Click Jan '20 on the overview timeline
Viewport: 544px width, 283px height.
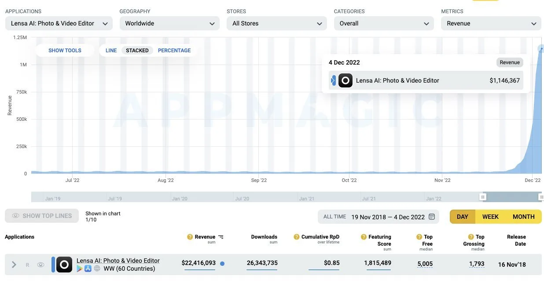[x=180, y=199]
